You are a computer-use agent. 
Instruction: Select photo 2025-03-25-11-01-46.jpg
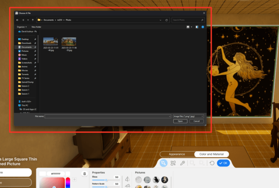point(51,44)
